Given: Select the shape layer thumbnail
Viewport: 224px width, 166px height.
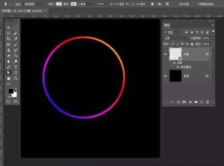Looking at the screenshot, I should [176, 54].
